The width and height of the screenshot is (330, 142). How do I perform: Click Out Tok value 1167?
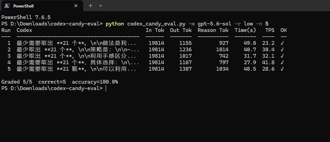(185, 63)
